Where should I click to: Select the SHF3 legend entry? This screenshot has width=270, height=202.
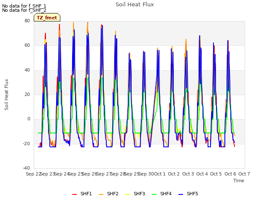point(135,194)
